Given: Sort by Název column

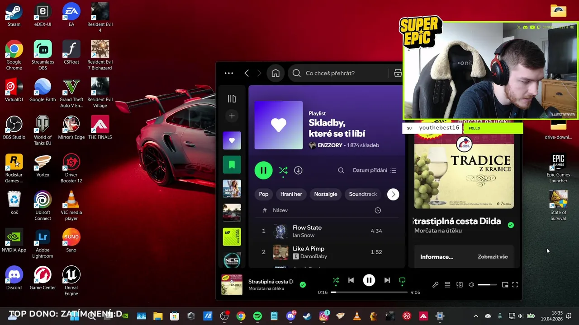Looking at the screenshot, I should coord(280,210).
